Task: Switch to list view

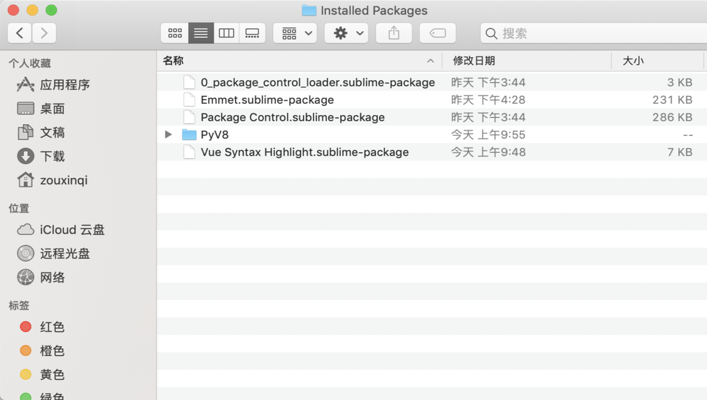Action: (x=201, y=33)
